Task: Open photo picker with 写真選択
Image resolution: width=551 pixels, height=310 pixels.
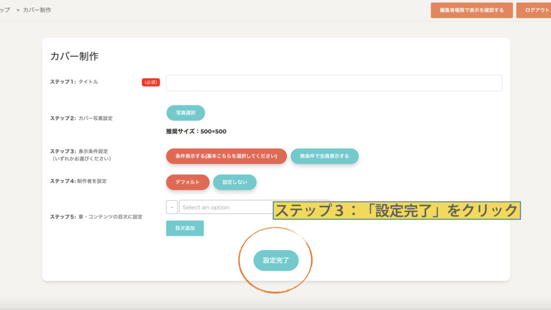Action: click(x=185, y=113)
